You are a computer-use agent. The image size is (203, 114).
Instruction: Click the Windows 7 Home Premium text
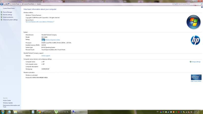(33, 15)
